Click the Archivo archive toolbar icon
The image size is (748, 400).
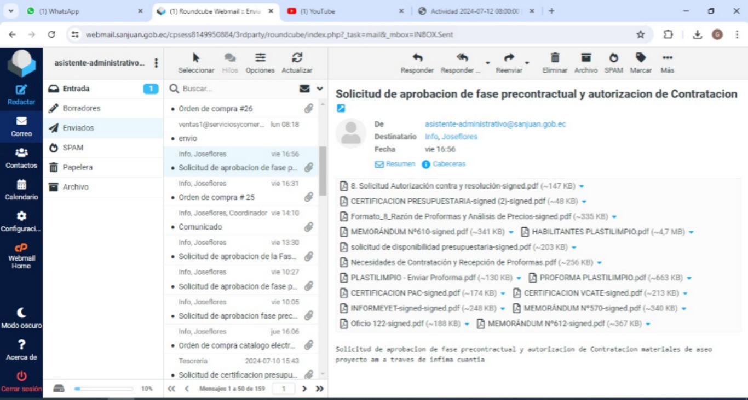585,58
